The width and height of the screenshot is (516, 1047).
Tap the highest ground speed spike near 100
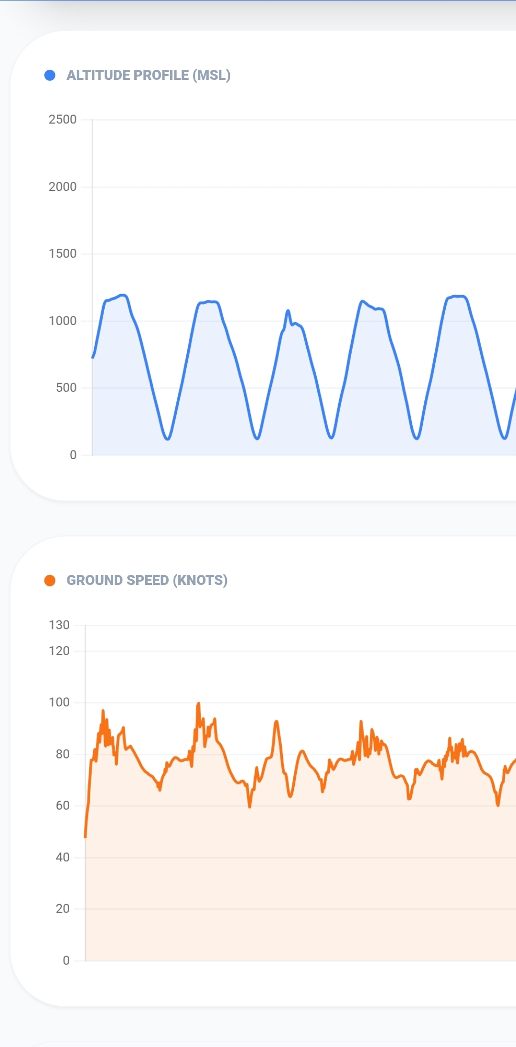[198, 704]
